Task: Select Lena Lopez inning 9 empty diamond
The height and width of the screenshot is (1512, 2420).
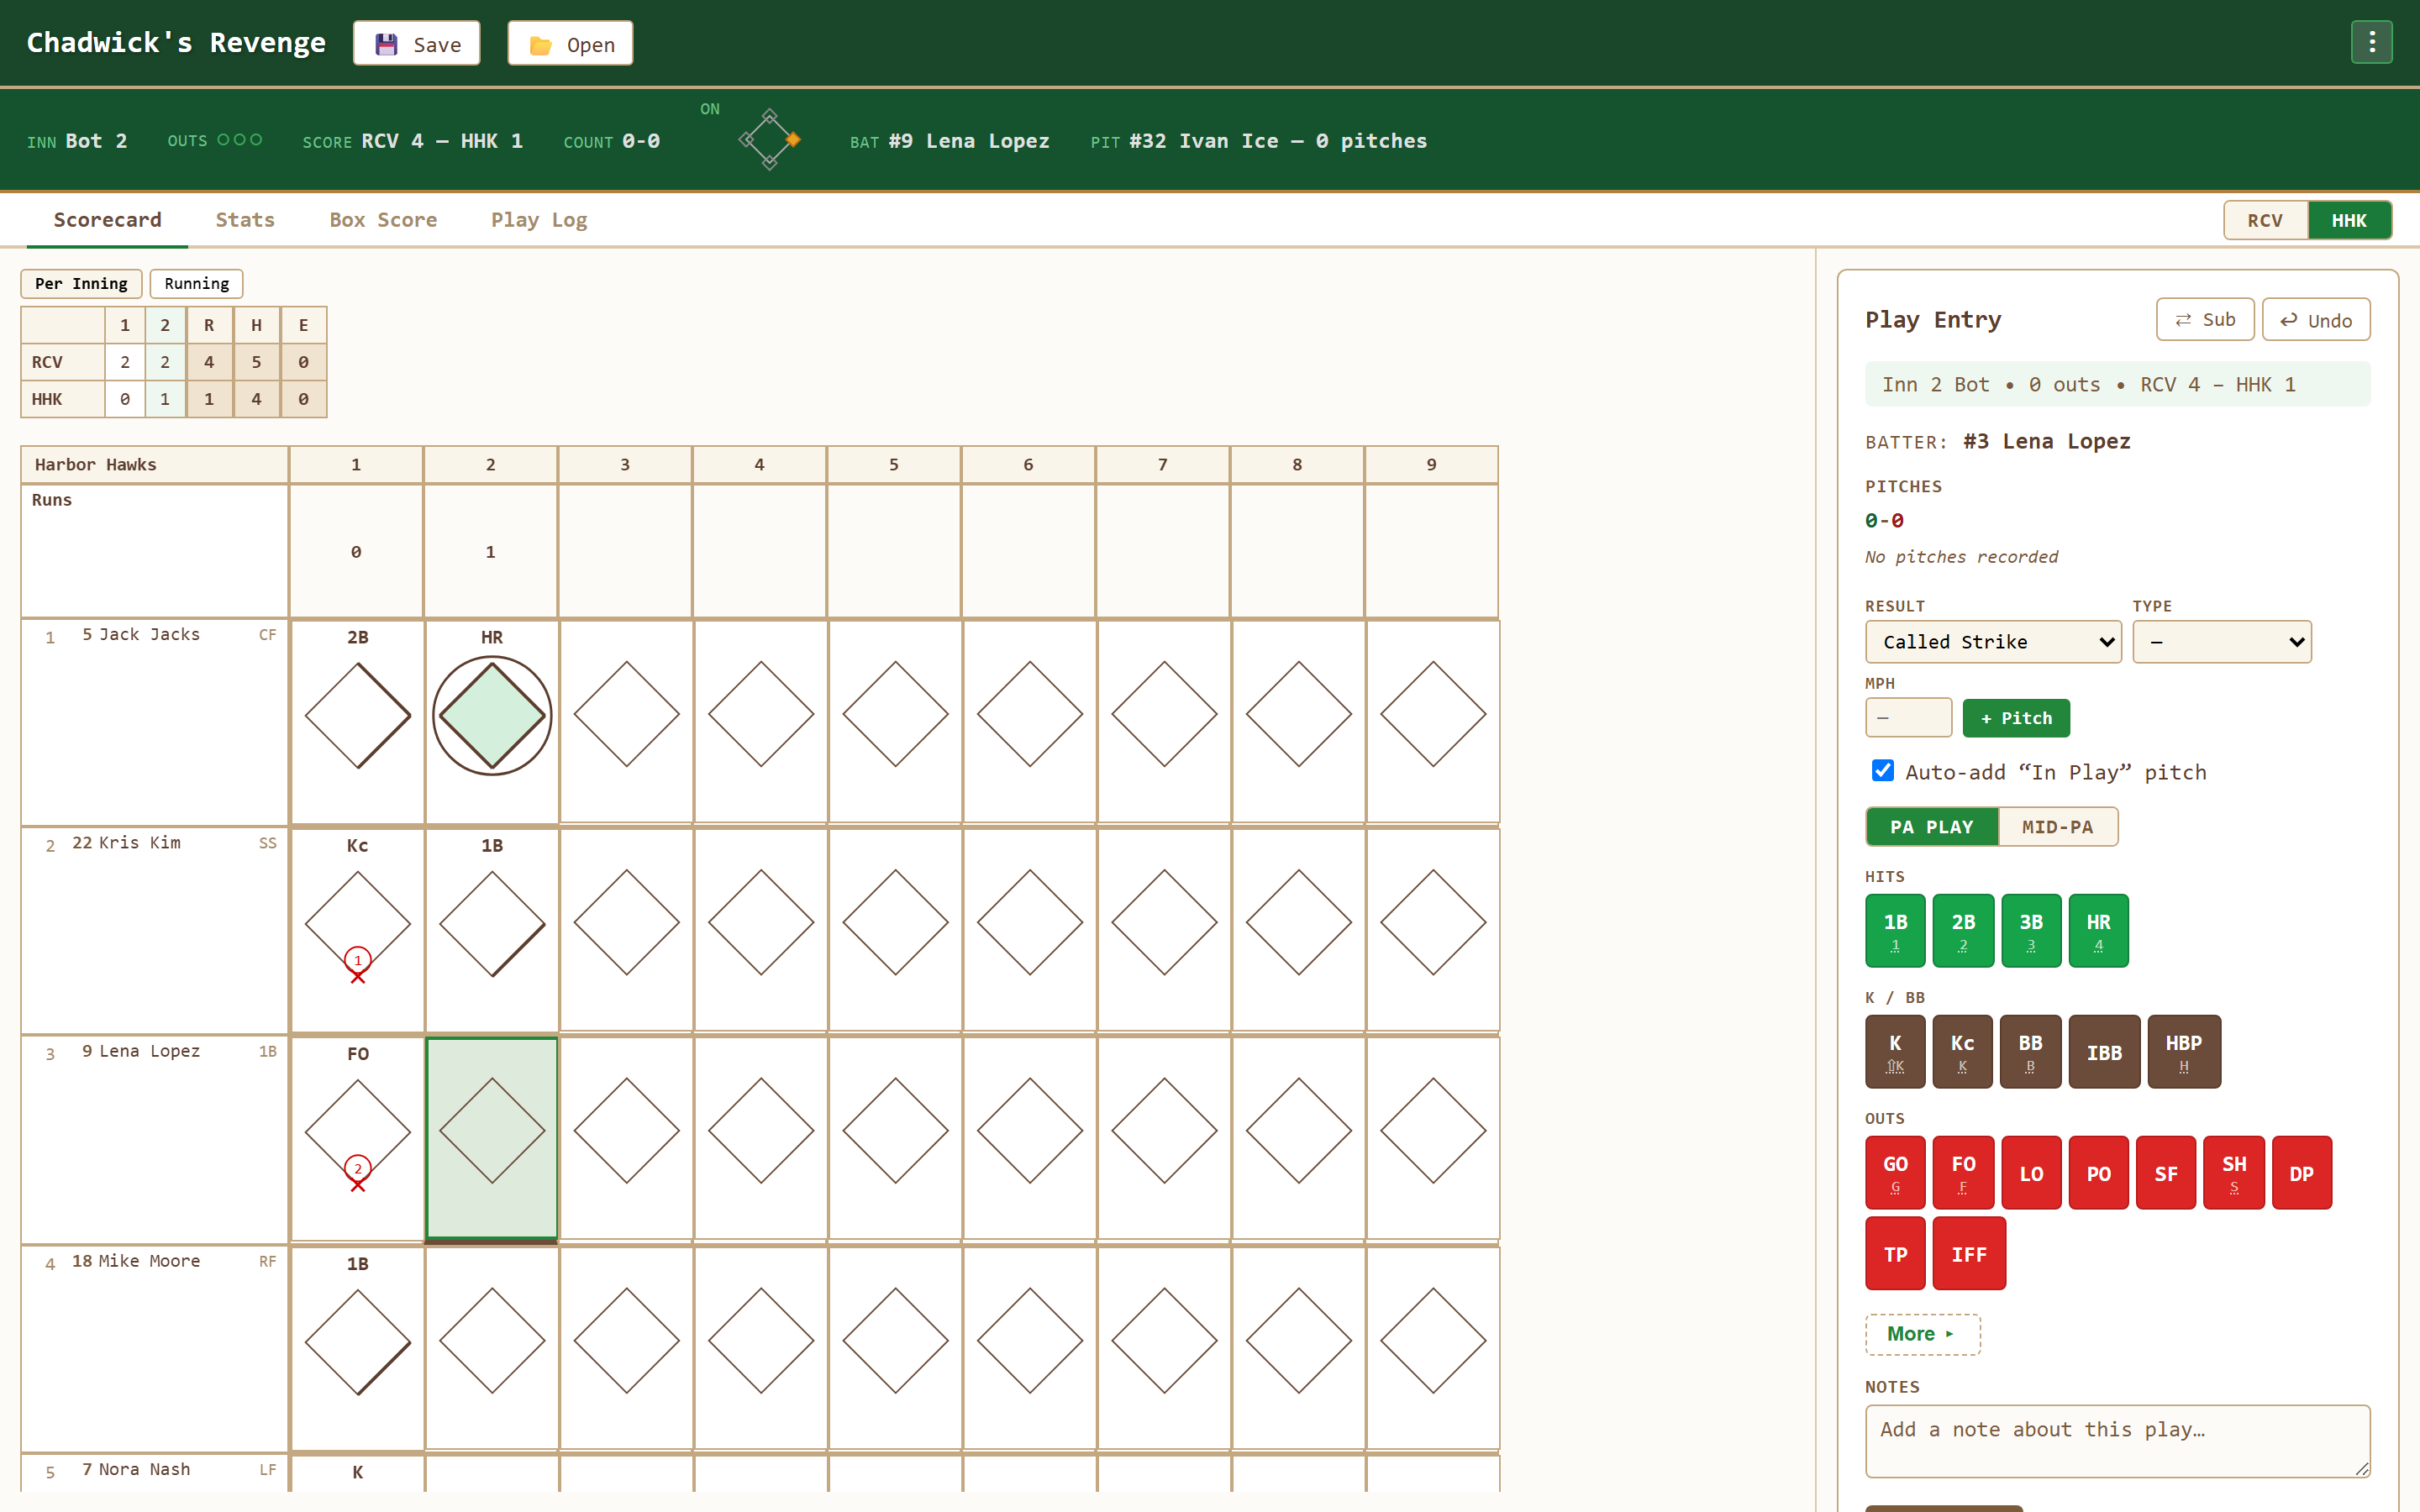Action: (x=1433, y=1130)
